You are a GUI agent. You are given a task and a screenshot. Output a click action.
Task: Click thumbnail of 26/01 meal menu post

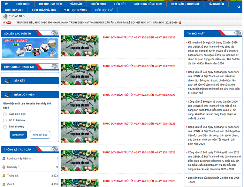[x=80, y=132]
